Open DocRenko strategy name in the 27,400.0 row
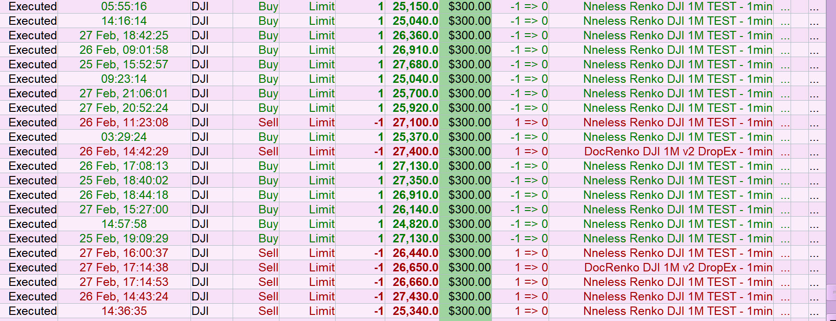This screenshot has height=321, width=836. 678,152
